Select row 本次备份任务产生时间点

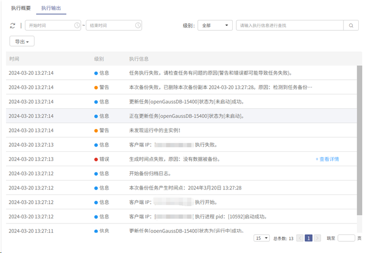(x=181, y=188)
